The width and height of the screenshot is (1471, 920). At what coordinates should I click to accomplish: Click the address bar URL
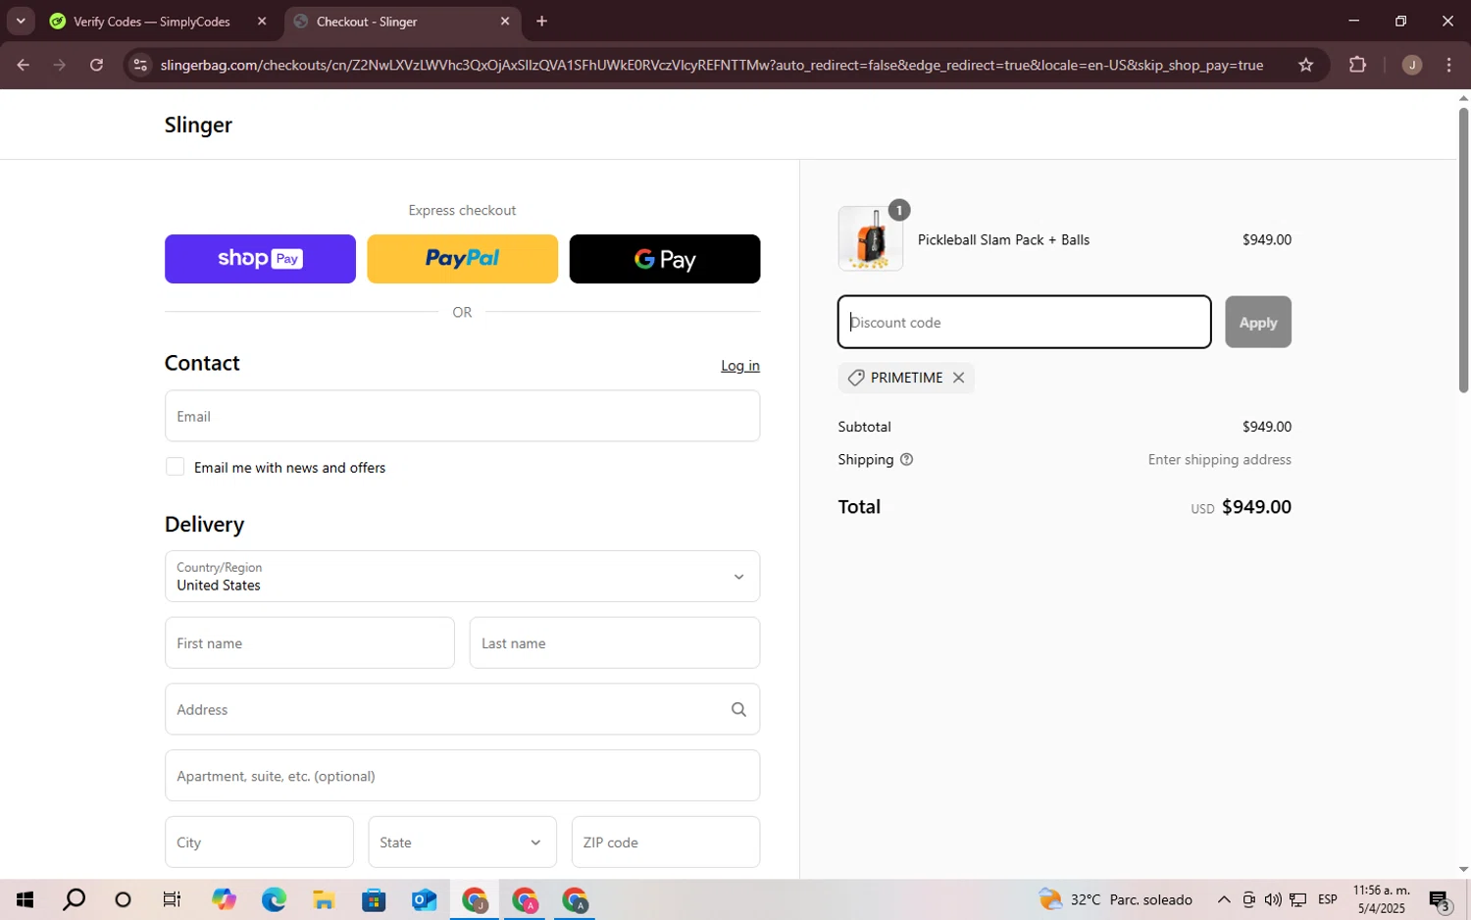[711, 65]
